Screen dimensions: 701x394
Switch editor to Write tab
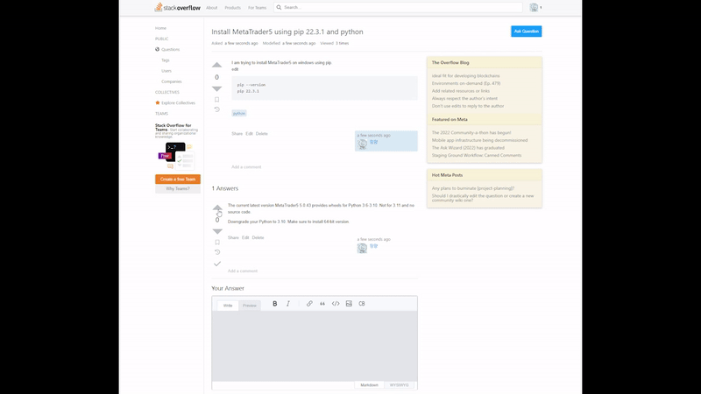(x=228, y=306)
